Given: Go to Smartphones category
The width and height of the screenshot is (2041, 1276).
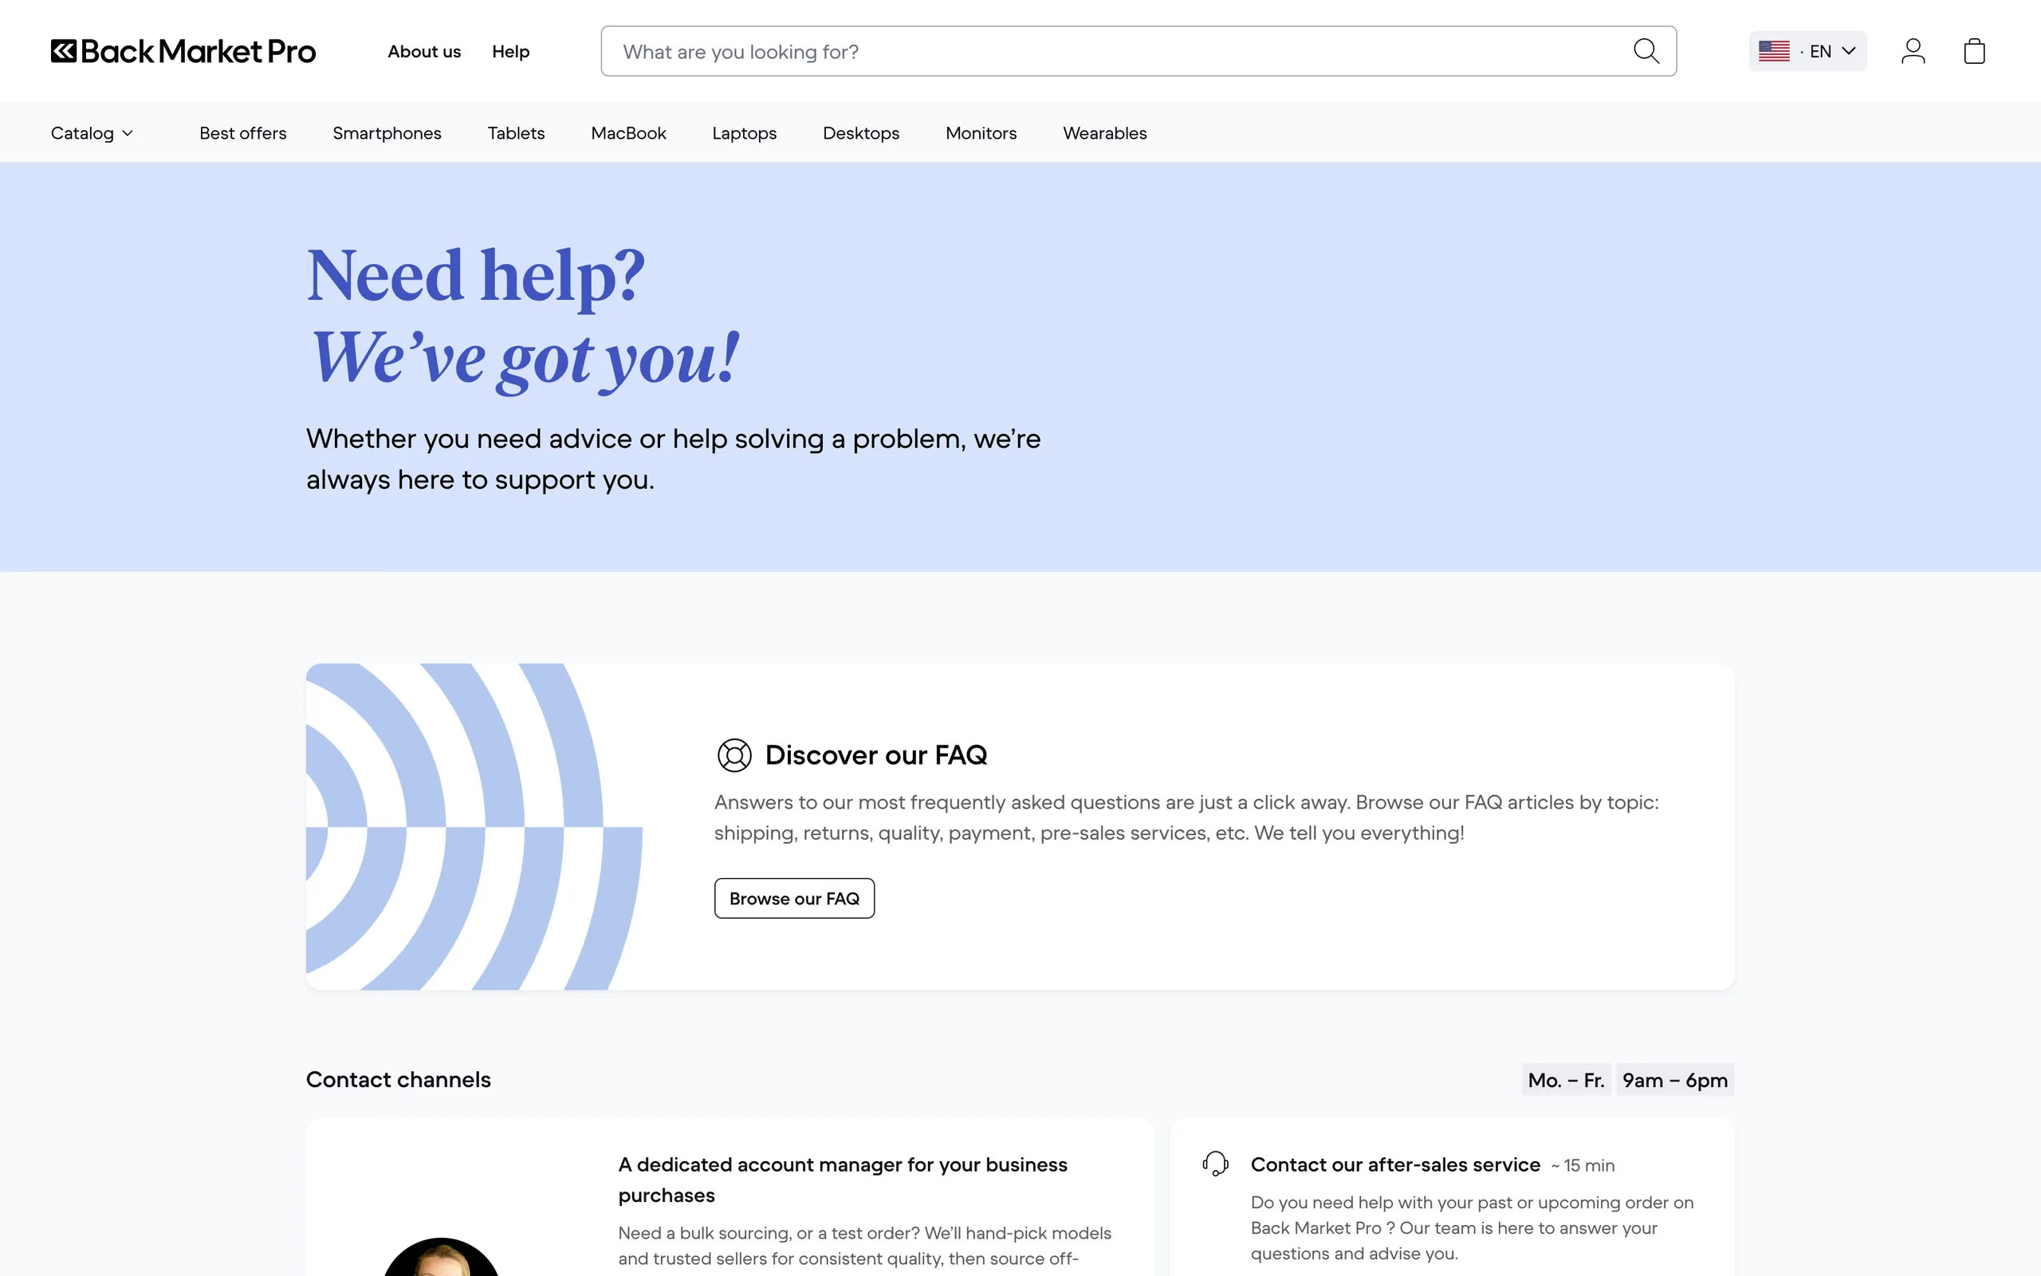Looking at the screenshot, I should pos(387,133).
